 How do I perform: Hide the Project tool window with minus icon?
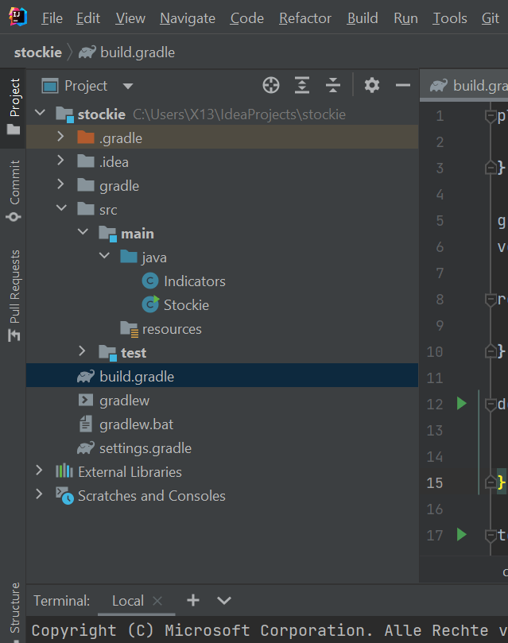[x=404, y=85]
